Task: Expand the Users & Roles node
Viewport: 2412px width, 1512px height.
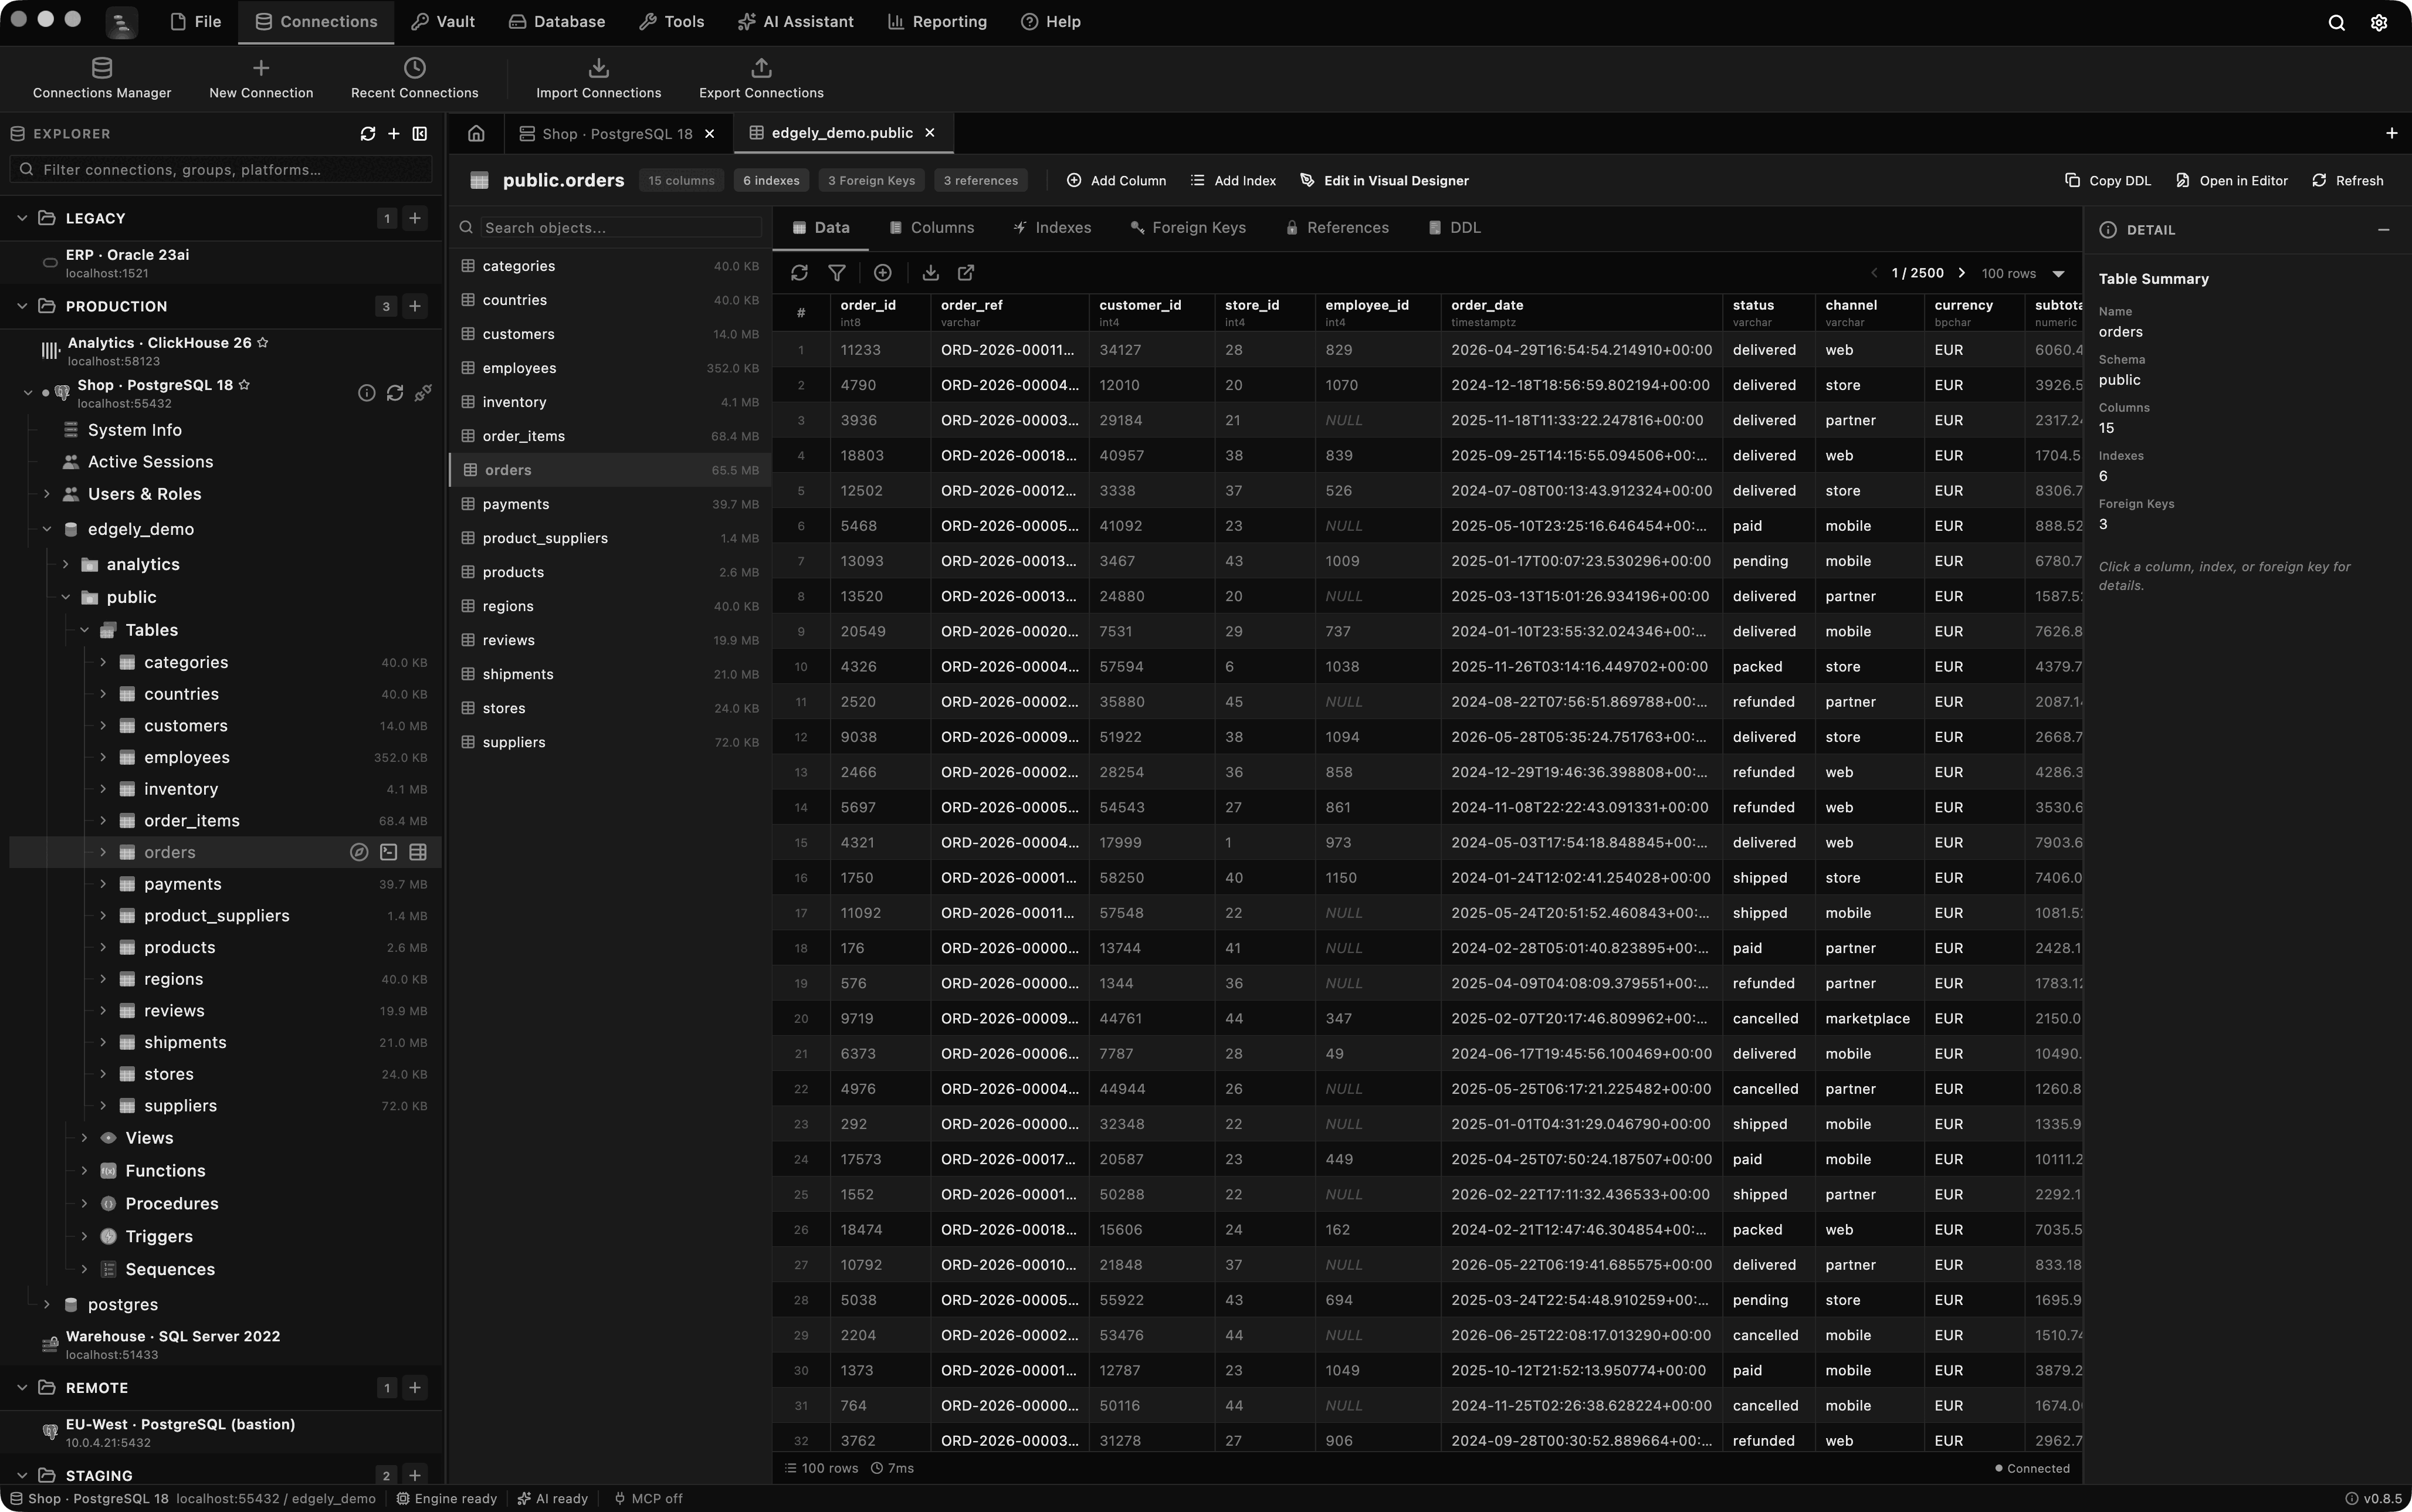Action: point(46,494)
